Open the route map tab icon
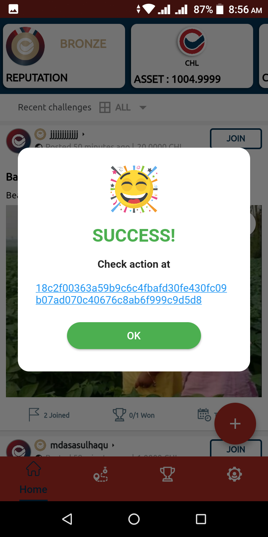 pyautogui.click(x=100, y=474)
